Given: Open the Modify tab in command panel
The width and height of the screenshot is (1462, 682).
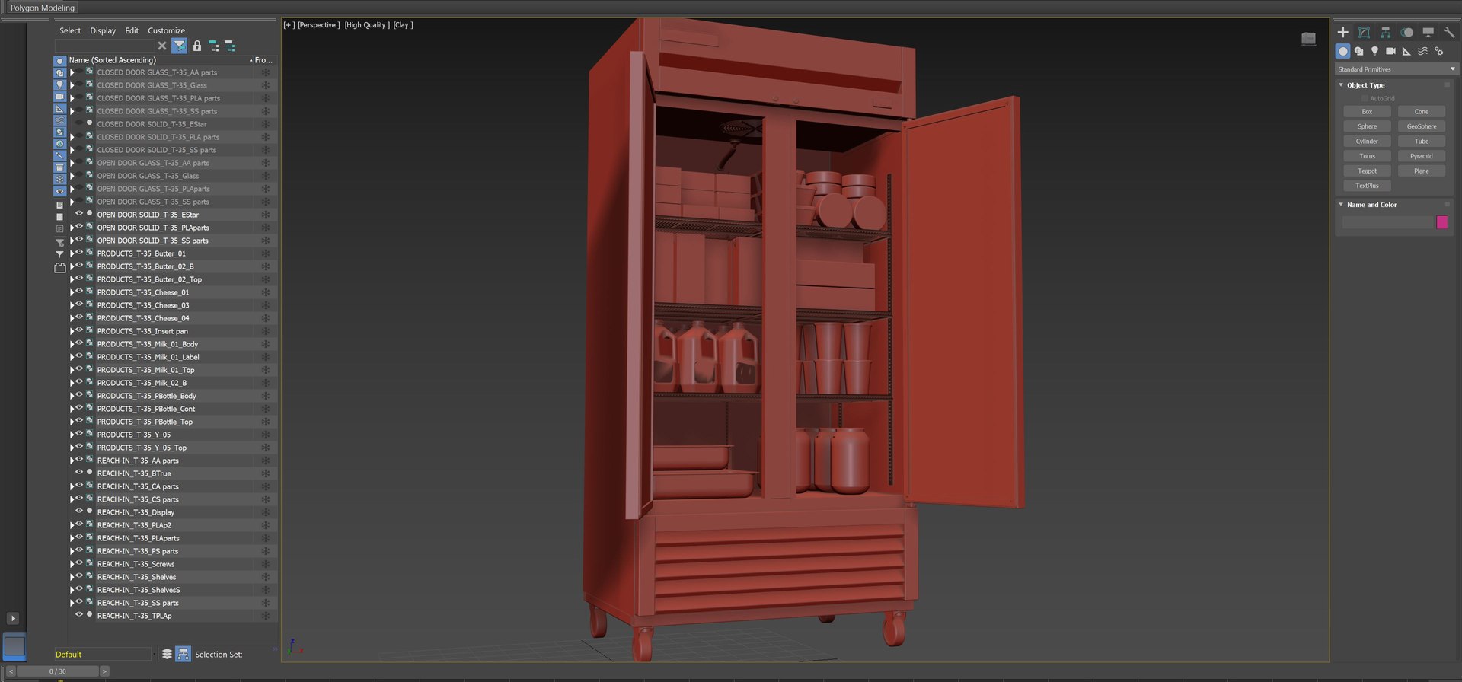Looking at the screenshot, I should [x=1364, y=32].
